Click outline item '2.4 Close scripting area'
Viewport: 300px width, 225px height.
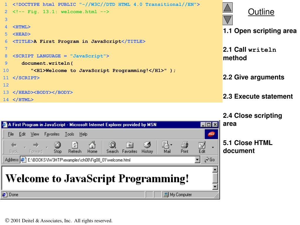click(252, 120)
